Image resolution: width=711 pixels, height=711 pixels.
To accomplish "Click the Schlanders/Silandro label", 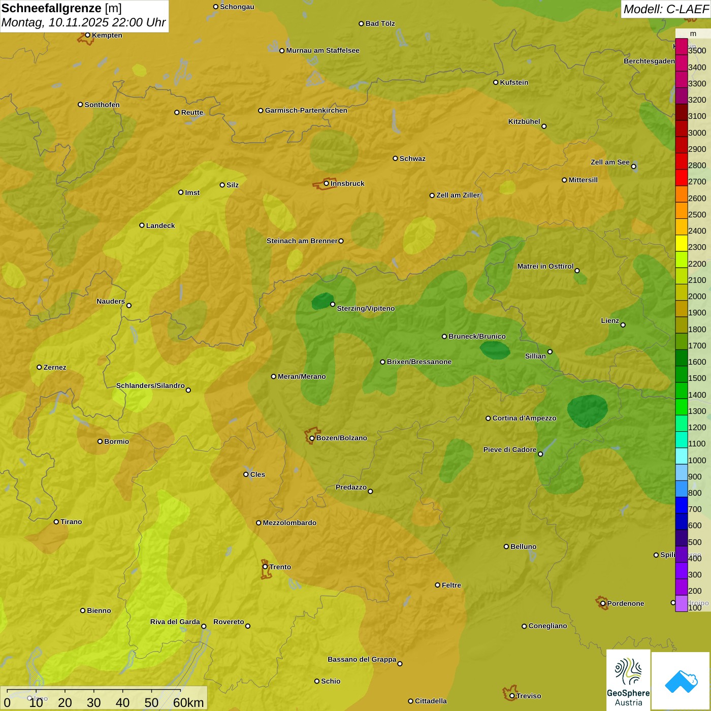I will (x=150, y=385).
